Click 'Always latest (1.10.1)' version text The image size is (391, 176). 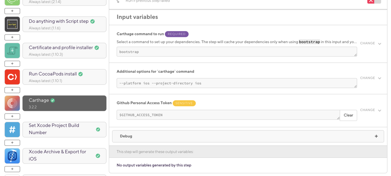coord(45,81)
